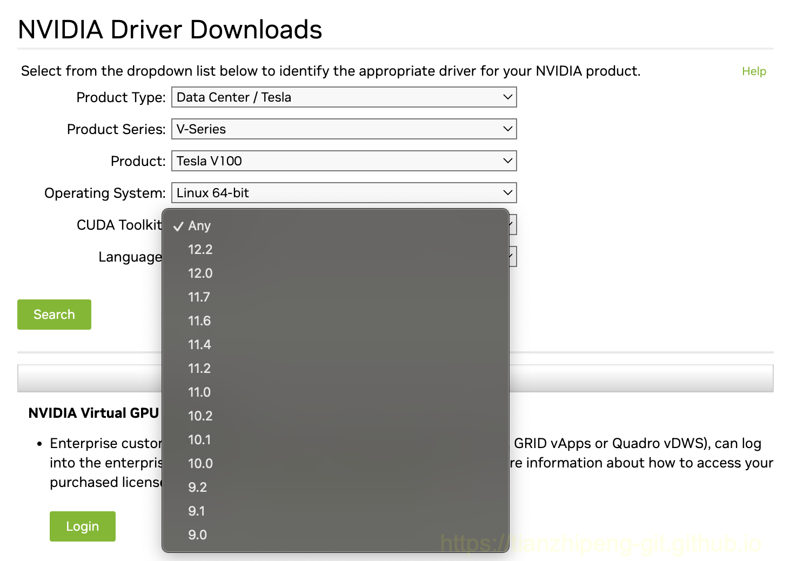
Task: Select CUDA Toolkit 9.0
Action: pos(198,535)
